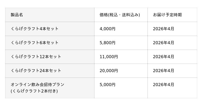The image size is (207, 106).
Task: Click the お届け予定時期 column header
Action: coord(167,15)
